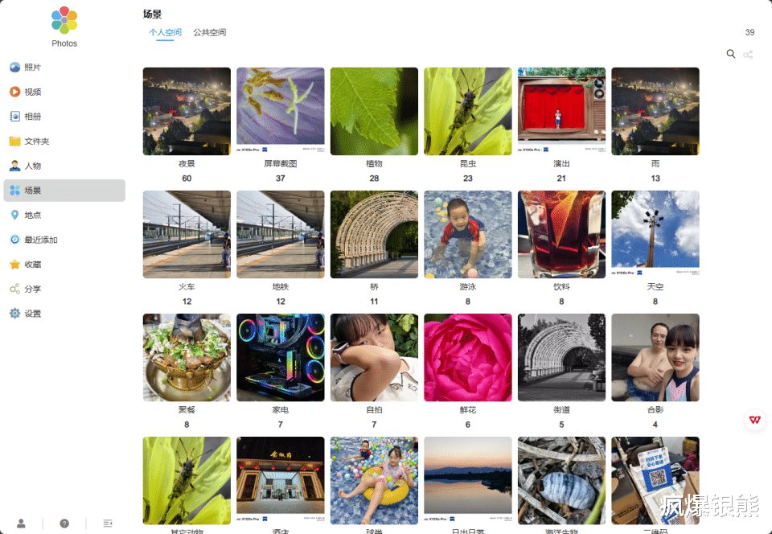Click the 收藏 star icon

14,265
